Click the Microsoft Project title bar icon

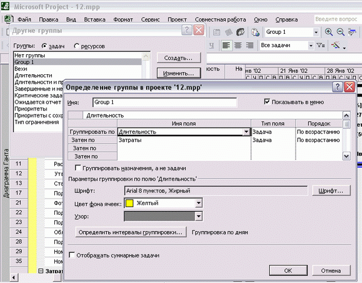(5, 6)
